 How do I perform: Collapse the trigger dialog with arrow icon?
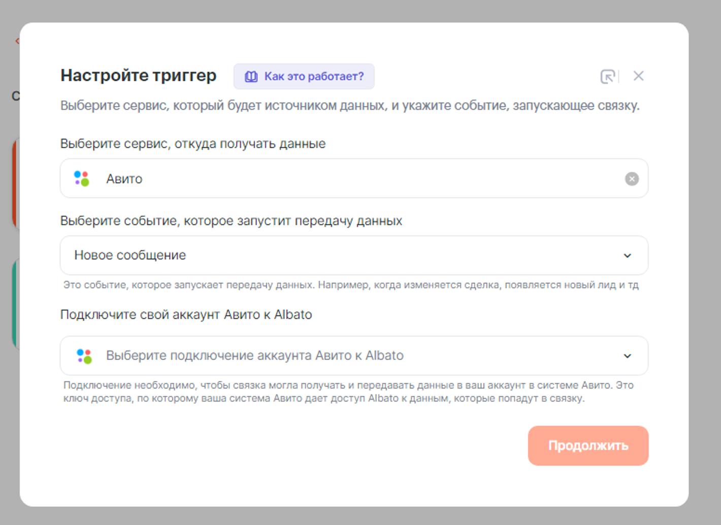[x=607, y=76]
